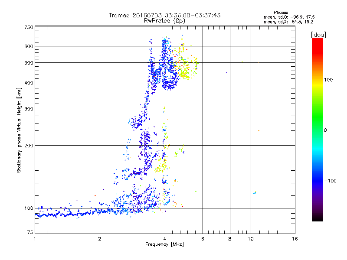Click the x-axis tick label '16'
This screenshot has height=260, width=347.
coord(295,239)
